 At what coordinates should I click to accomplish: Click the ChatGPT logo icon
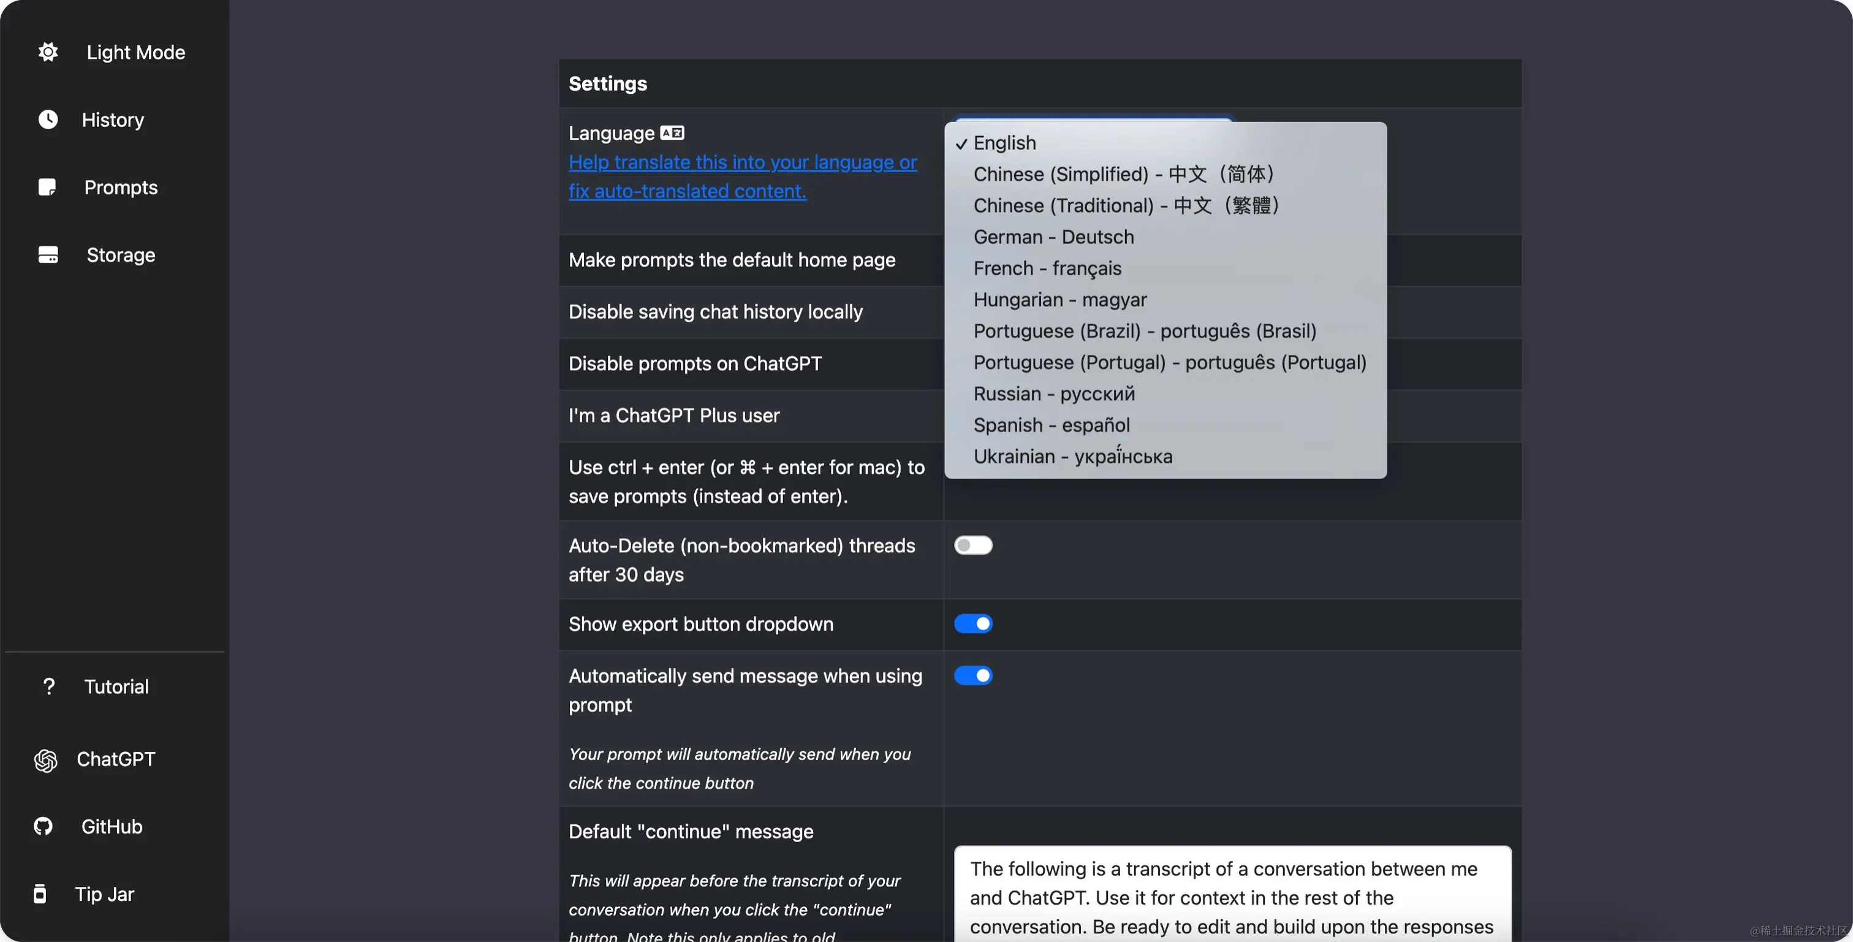45,760
